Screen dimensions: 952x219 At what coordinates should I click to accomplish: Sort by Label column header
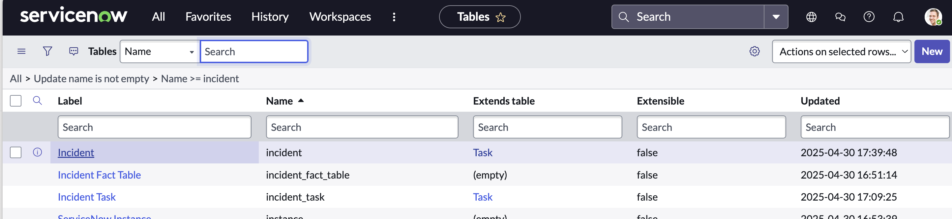point(70,101)
